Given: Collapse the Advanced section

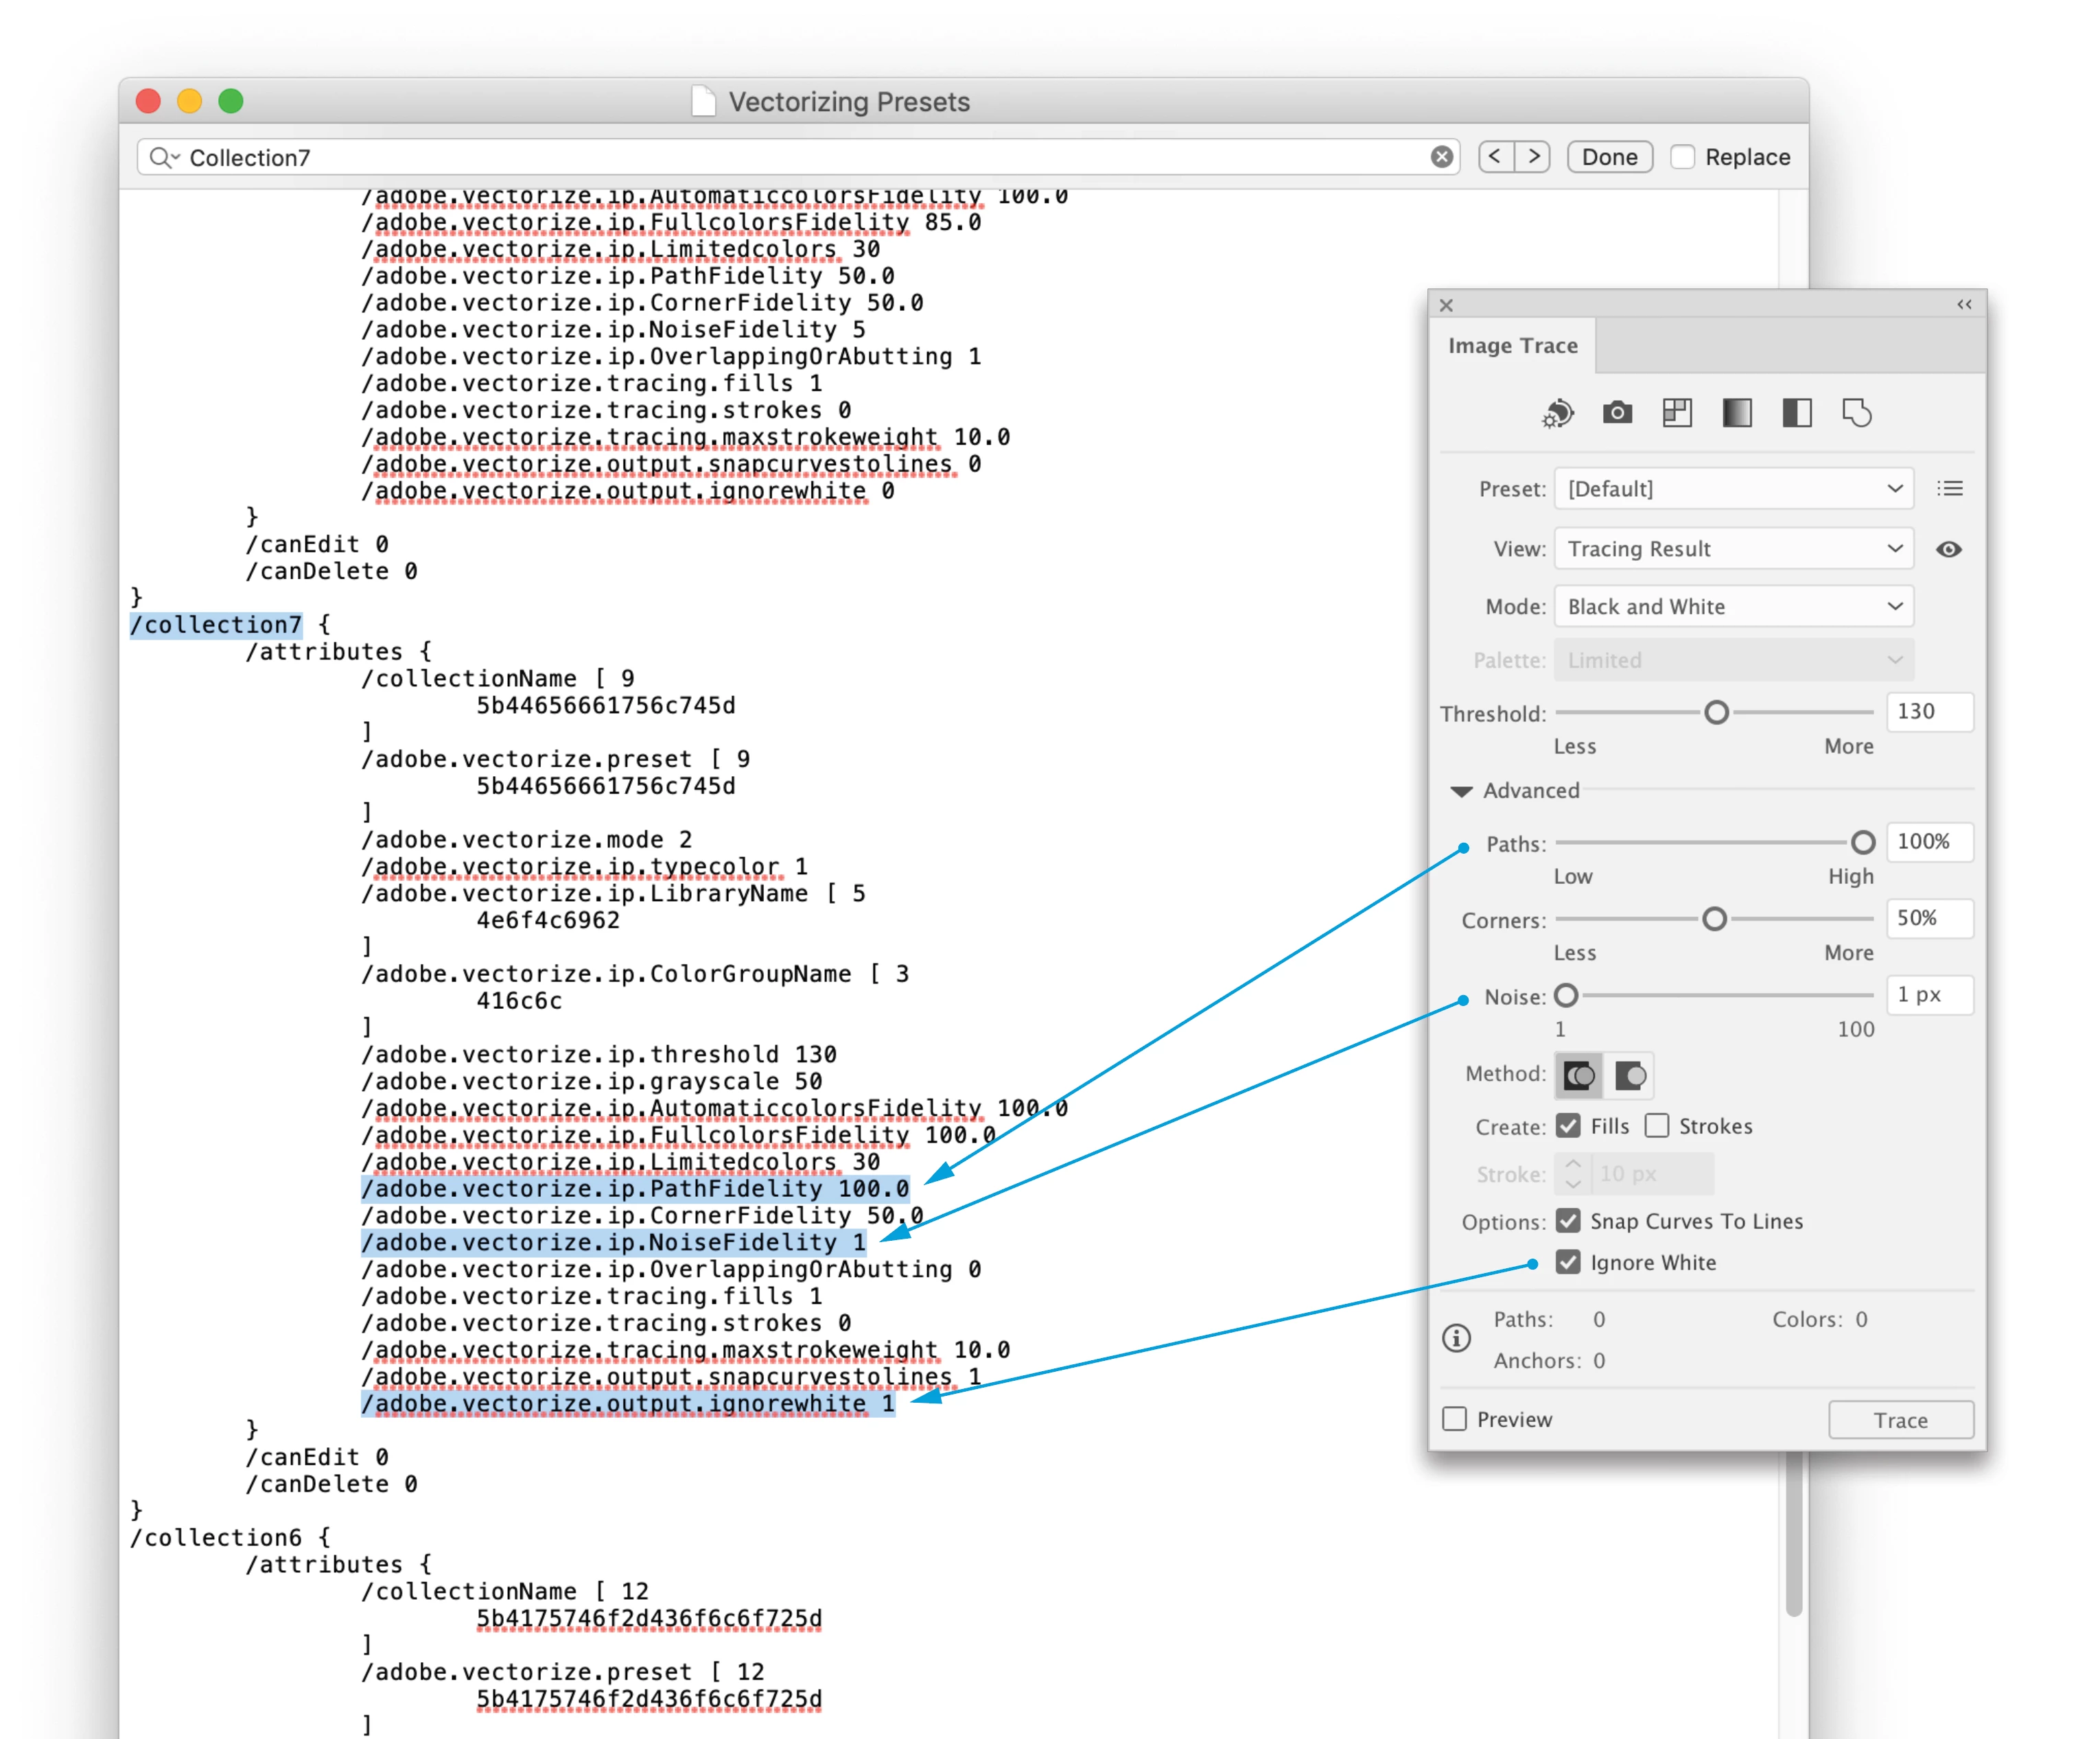Looking at the screenshot, I should click(1462, 791).
